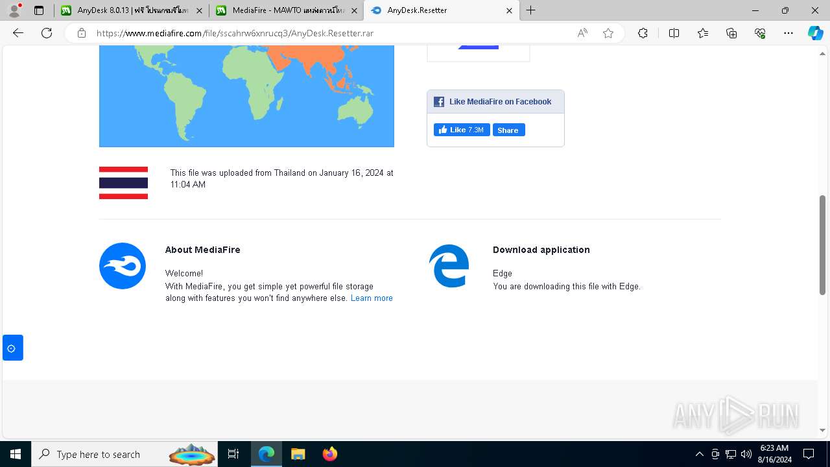This screenshot has height=467, width=830.
Task: Select the About MediaFire heading
Action: click(202, 250)
